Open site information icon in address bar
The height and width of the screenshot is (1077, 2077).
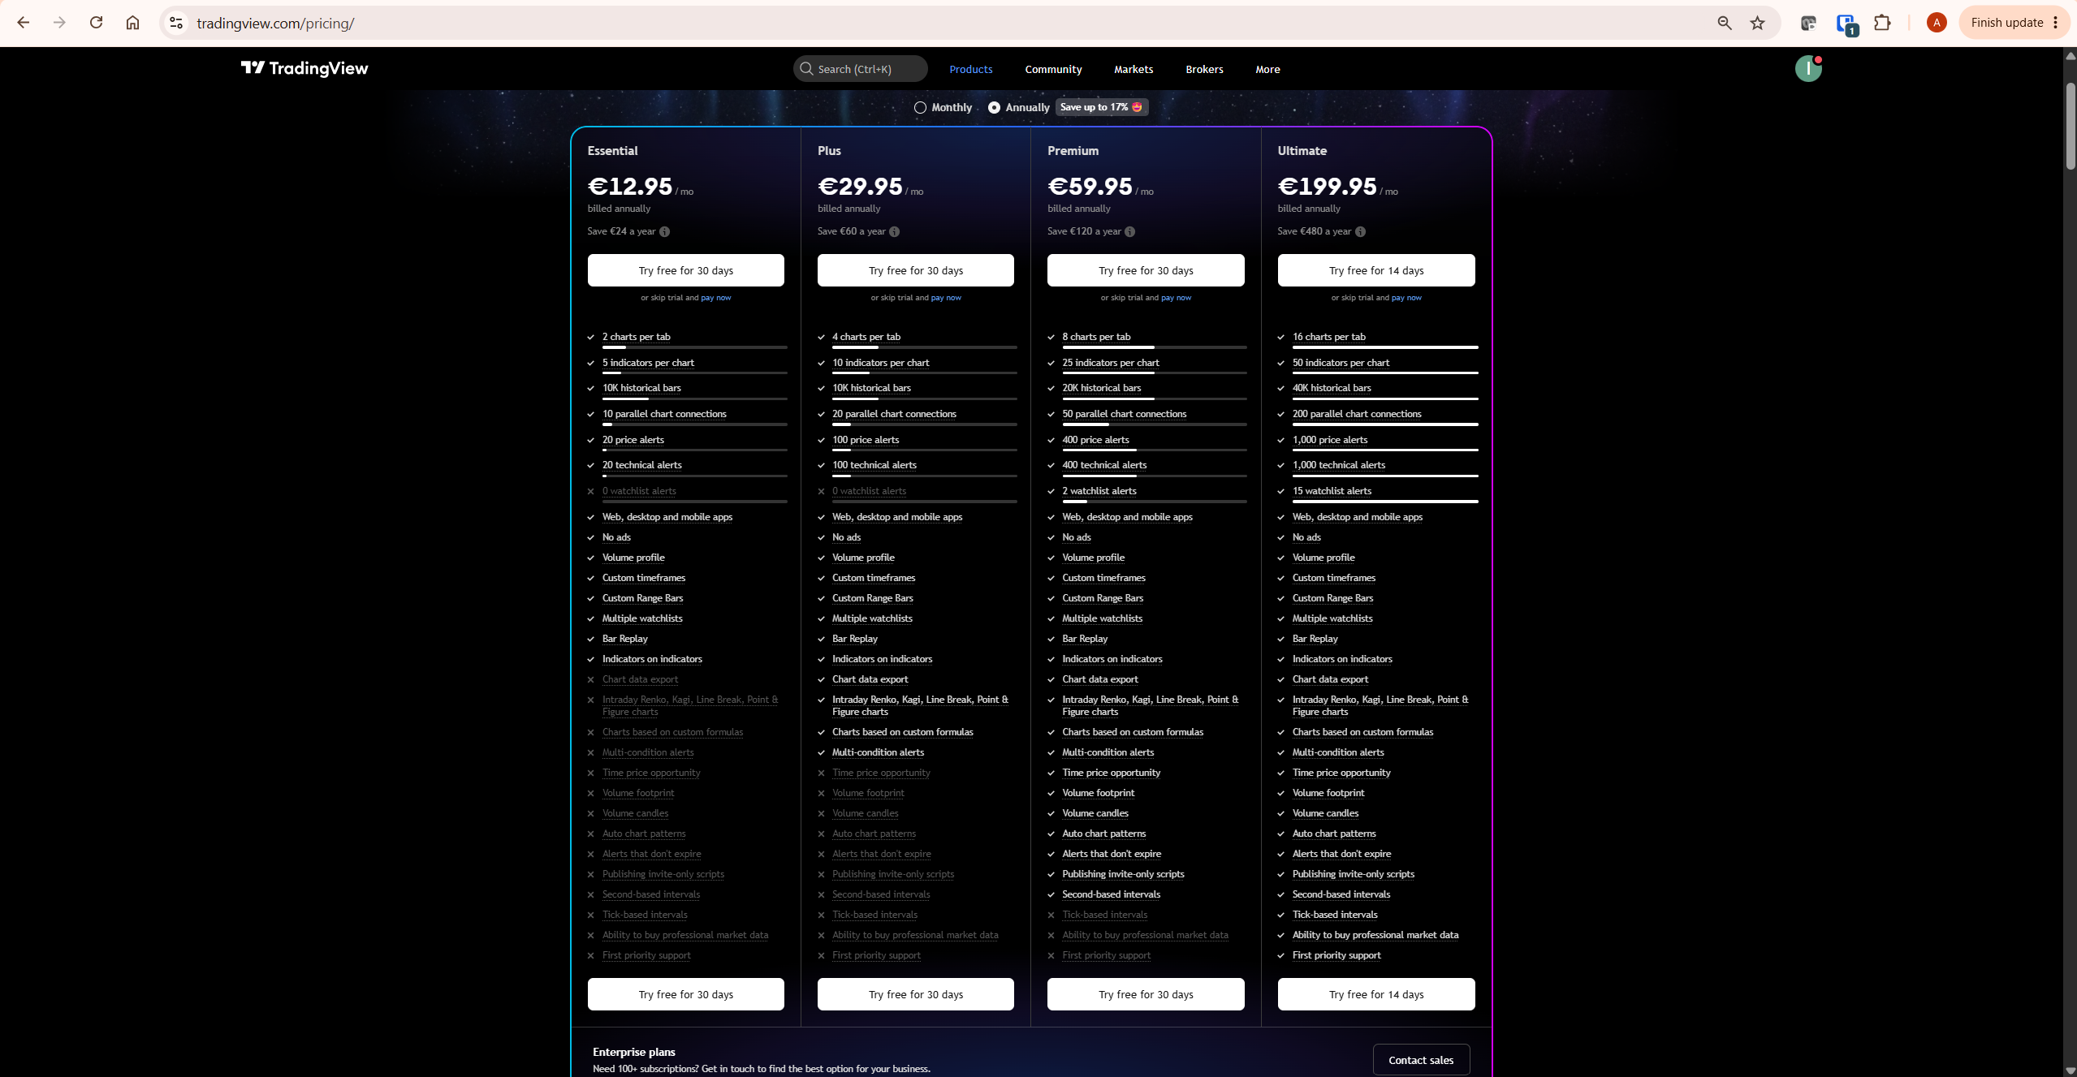coord(176,23)
